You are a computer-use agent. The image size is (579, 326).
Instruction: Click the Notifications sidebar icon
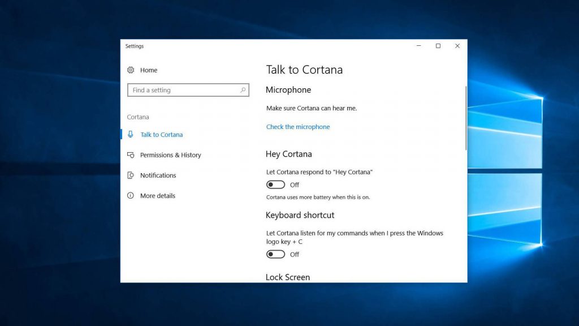[x=131, y=175]
